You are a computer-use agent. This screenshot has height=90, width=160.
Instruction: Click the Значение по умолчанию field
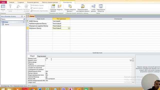tap(88, 66)
